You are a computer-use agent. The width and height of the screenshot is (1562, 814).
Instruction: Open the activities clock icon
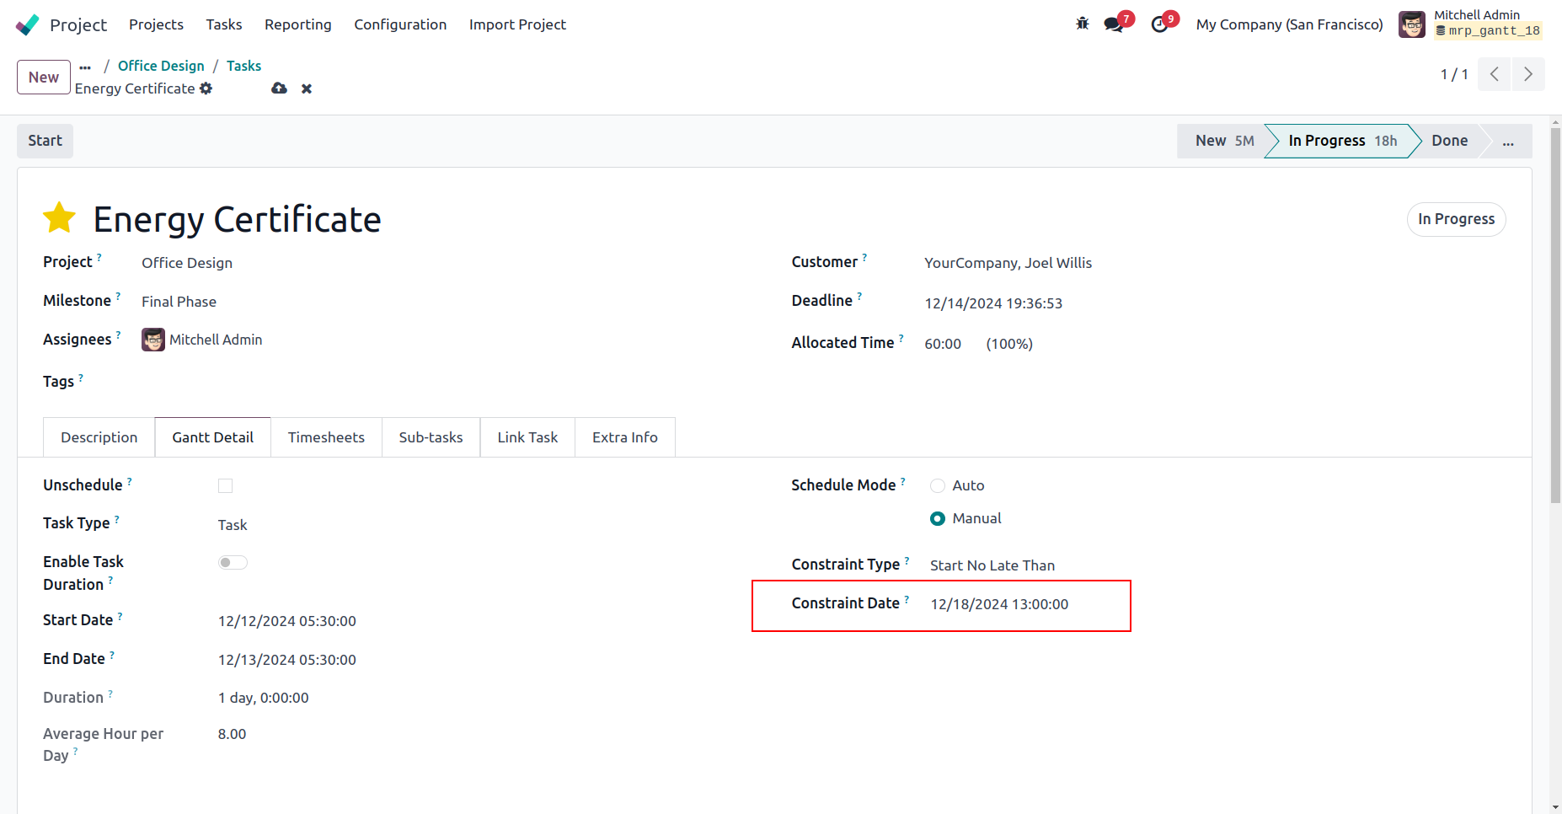point(1159,24)
